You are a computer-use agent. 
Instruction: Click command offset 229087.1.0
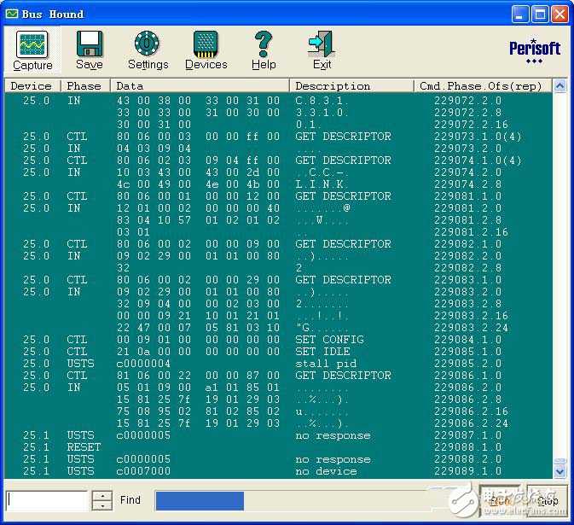pyautogui.click(x=468, y=435)
